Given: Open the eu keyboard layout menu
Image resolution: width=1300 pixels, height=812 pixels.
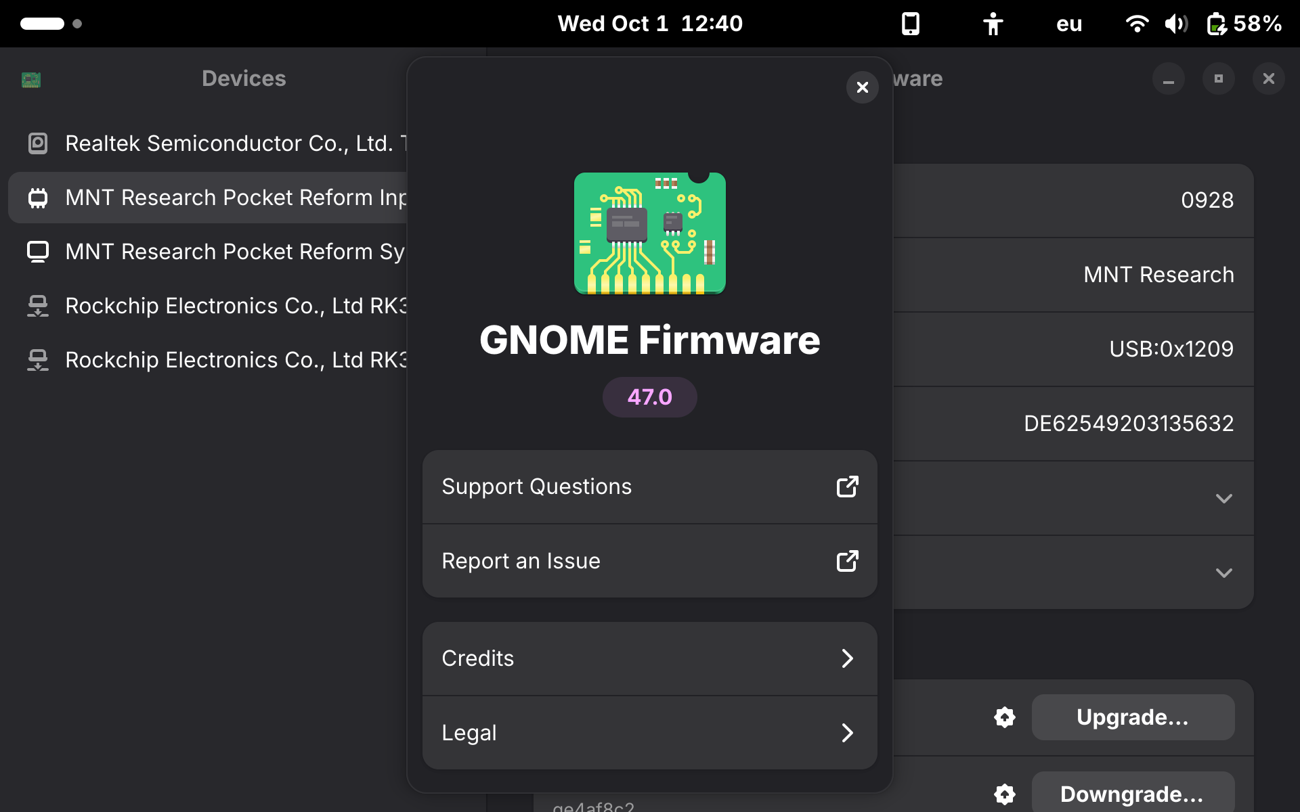Looking at the screenshot, I should pyautogui.click(x=1069, y=24).
